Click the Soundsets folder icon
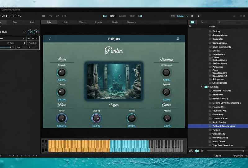Image resolution: width=248 pixels, height=168 pixels. [x=206, y=87]
